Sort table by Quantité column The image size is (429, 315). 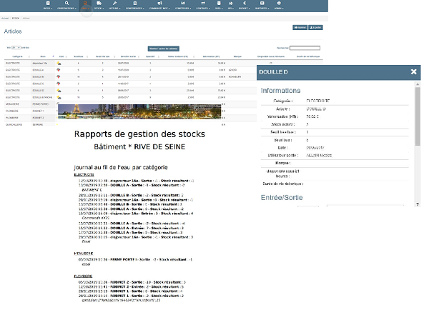tap(150, 56)
